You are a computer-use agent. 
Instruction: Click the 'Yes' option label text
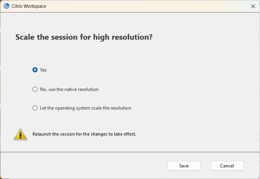(x=43, y=70)
